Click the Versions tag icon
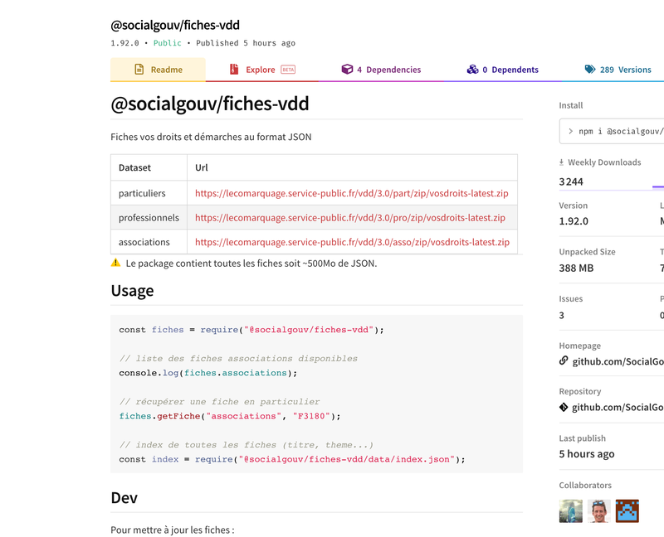 click(590, 70)
